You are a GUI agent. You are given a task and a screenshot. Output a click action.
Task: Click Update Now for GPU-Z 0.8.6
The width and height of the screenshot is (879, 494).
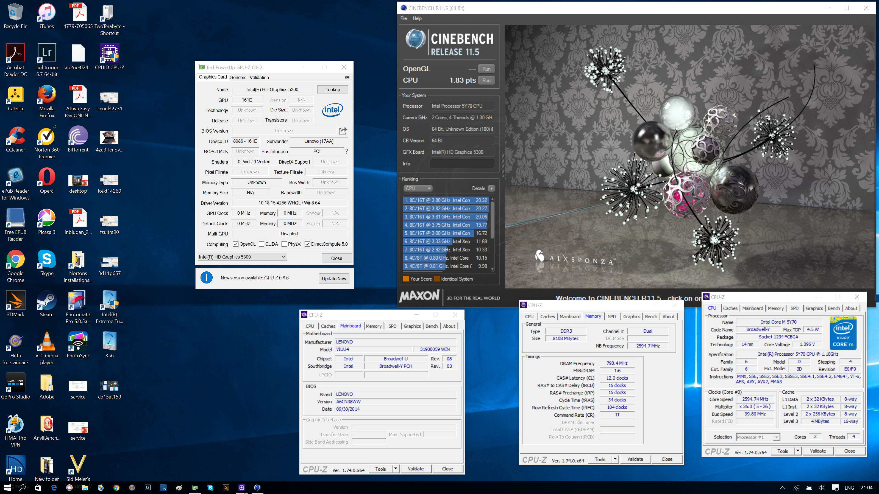tap(334, 279)
